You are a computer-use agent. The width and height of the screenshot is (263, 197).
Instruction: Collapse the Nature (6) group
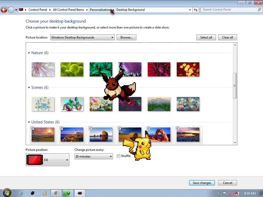(29, 53)
